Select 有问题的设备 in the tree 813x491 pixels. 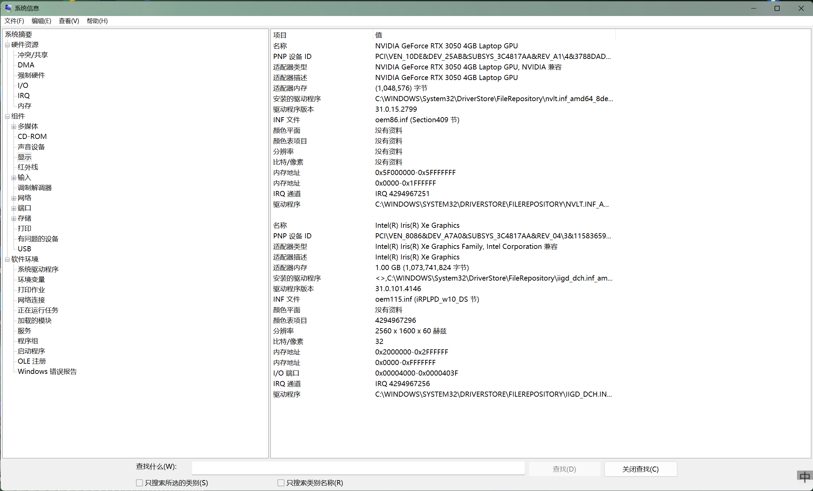[x=38, y=239]
